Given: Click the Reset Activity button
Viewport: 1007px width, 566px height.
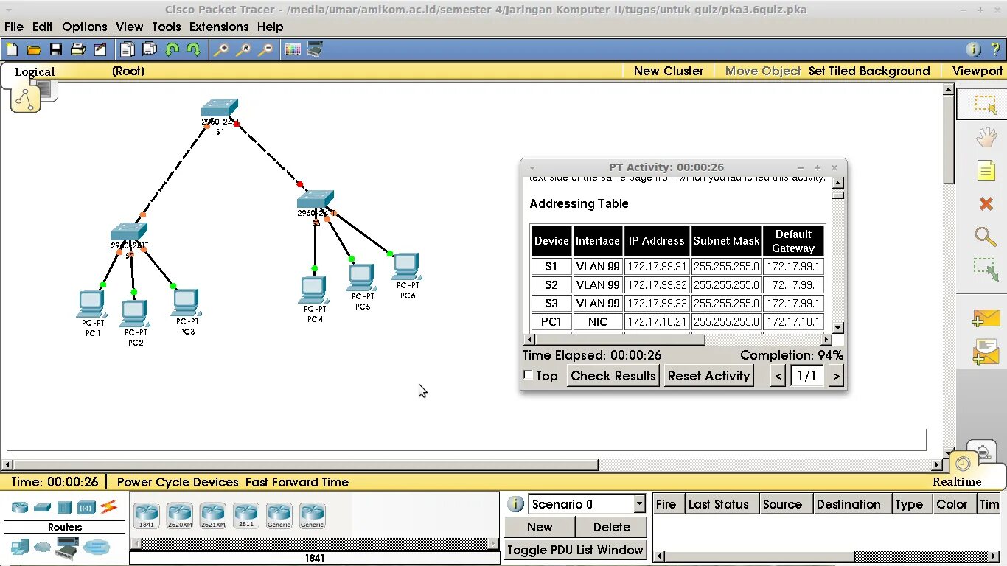Looking at the screenshot, I should pyautogui.click(x=708, y=376).
